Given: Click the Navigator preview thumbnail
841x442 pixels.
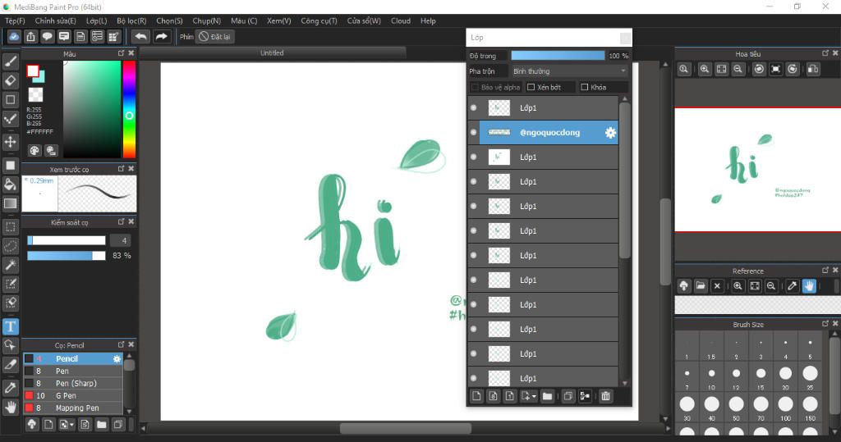Looking at the screenshot, I should coord(757,170).
